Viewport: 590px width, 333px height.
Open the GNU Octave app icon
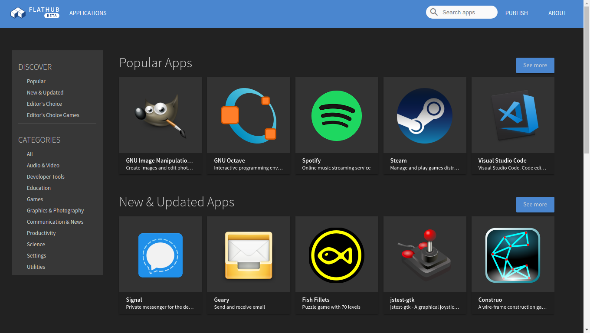(249, 115)
